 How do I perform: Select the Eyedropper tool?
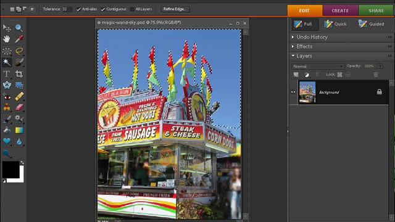tap(19, 39)
